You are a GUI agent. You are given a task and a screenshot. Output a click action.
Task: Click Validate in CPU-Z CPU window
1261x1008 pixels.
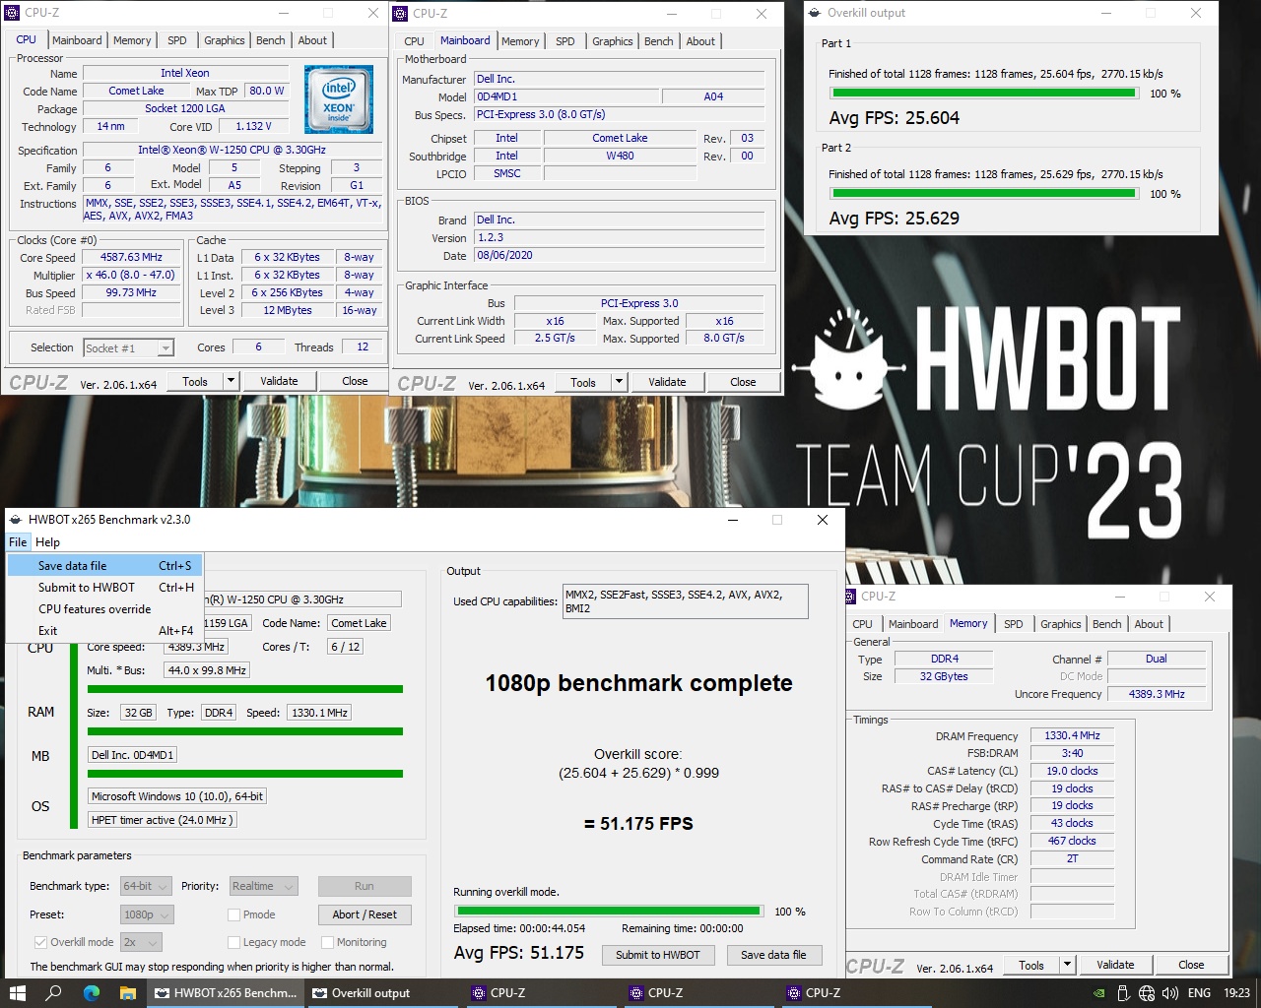pos(279,381)
